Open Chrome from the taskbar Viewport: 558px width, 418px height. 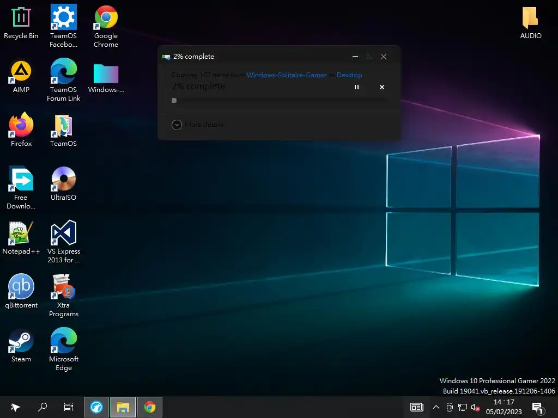point(150,407)
